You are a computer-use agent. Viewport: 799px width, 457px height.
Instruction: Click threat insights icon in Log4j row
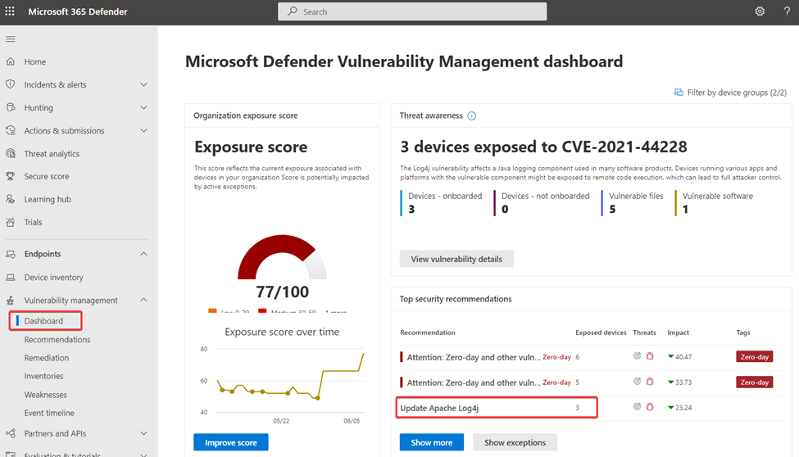coord(637,406)
